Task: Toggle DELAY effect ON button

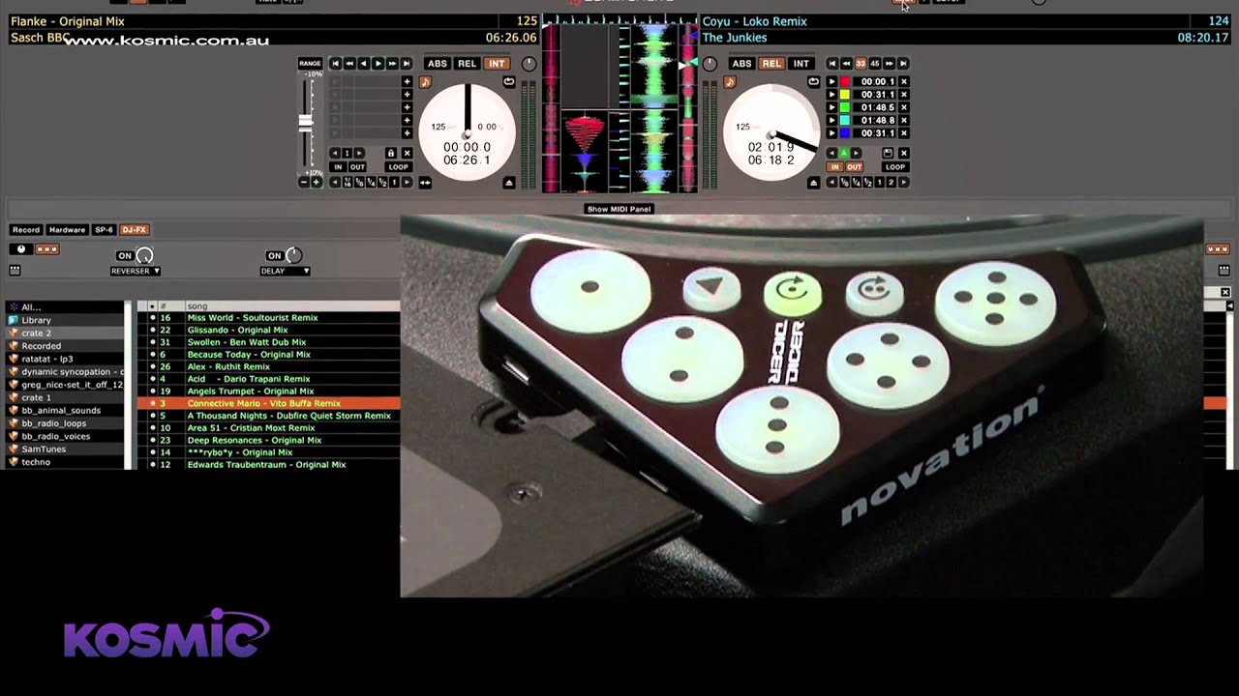Action: (274, 255)
